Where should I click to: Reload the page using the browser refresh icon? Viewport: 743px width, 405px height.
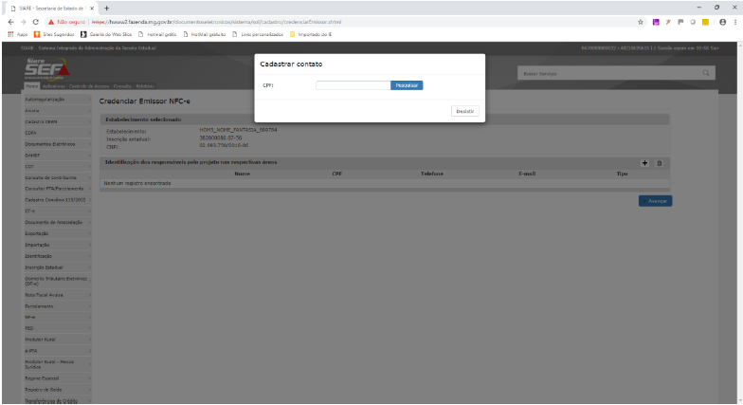[36, 21]
